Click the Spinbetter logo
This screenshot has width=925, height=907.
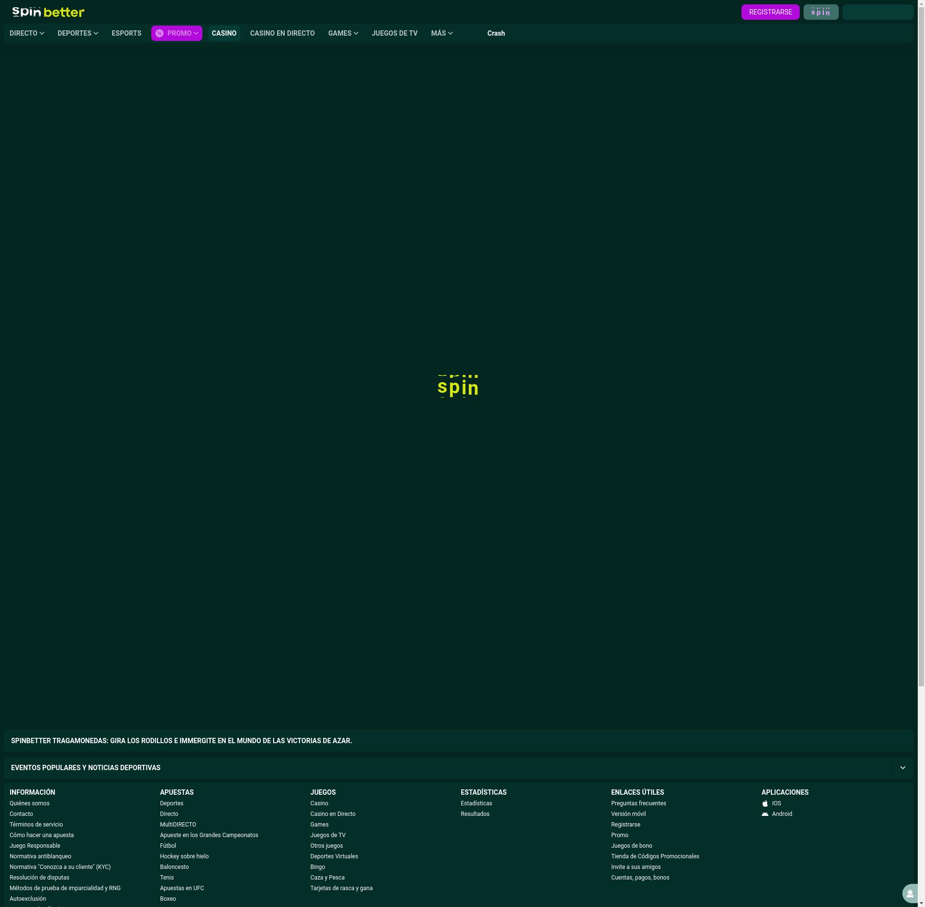48,12
